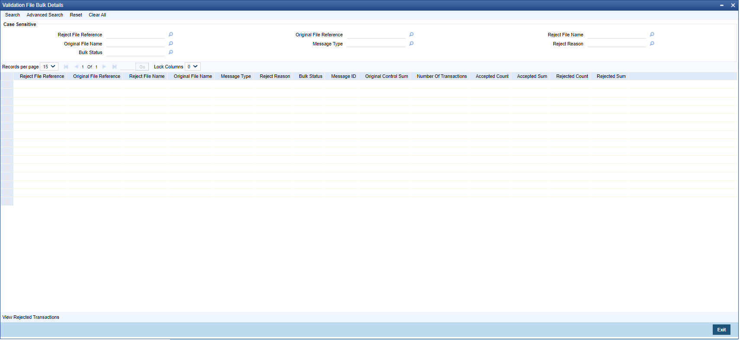Click Reset in the toolbar
Screen dimensions: 740x340
pyautogui.click(x=76, y=15)
